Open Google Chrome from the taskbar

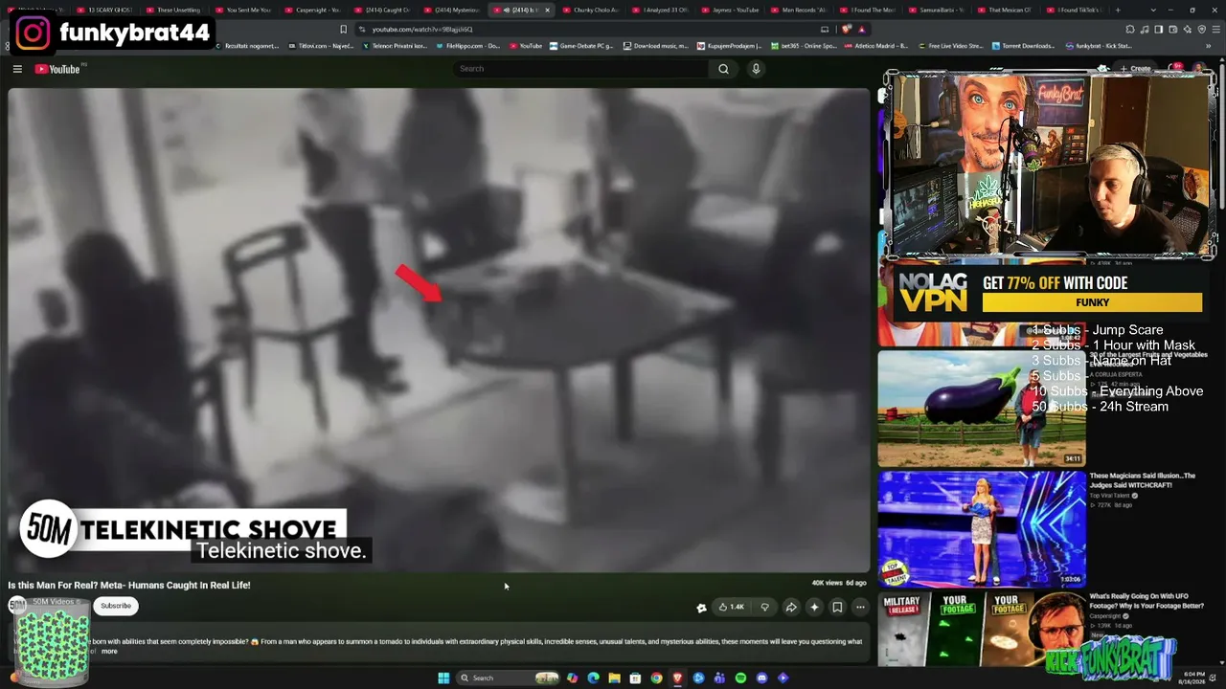point(656,678)
